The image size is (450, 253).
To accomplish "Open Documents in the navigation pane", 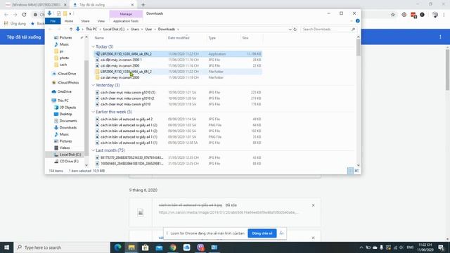I will 68,121.
